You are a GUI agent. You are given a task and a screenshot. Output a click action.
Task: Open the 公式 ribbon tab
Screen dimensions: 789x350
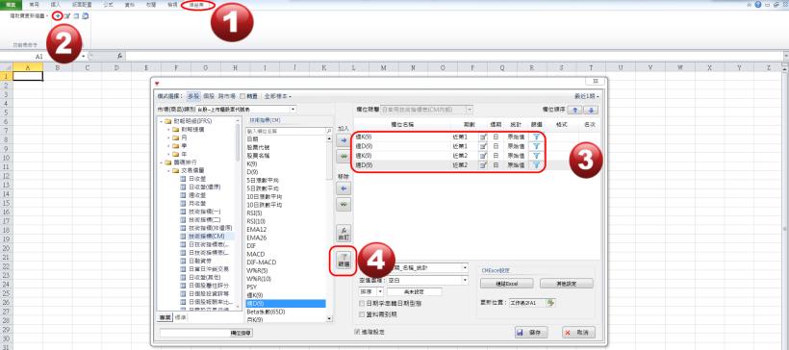pyautogui.click(x=107, y=4)
